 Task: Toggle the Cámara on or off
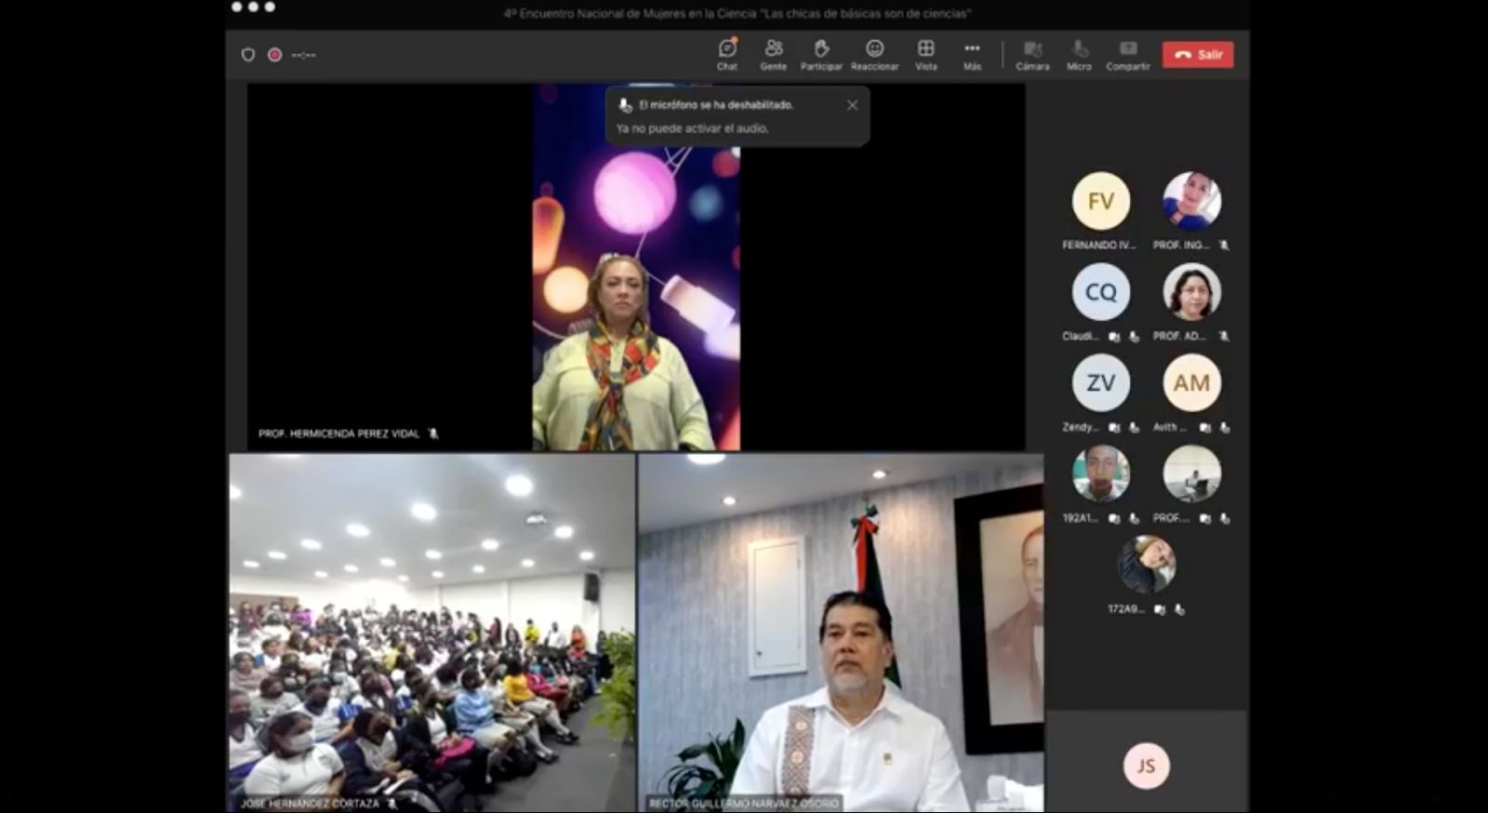point(1032,54)
